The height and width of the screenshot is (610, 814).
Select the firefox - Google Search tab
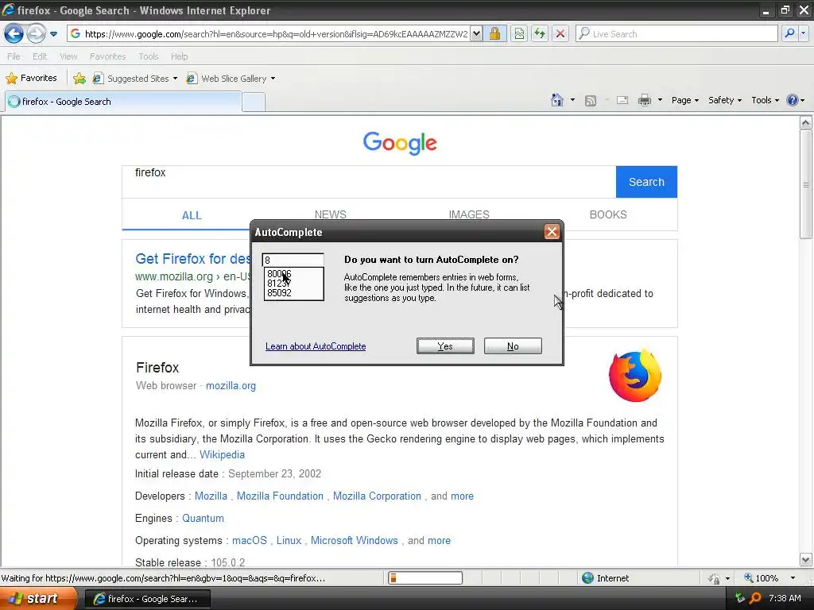[123, 102]
